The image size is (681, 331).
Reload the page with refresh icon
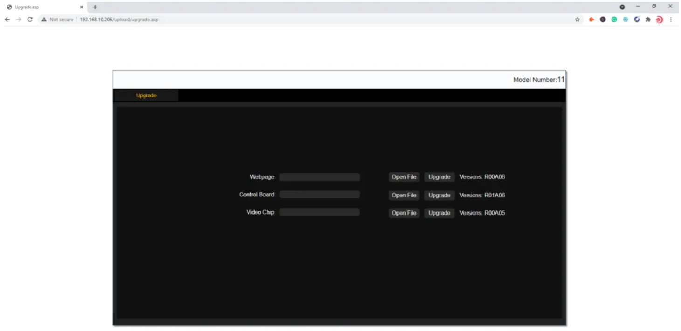click(30, 20)
